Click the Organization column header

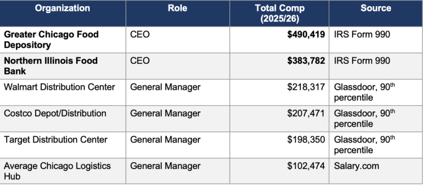(62, 8)
